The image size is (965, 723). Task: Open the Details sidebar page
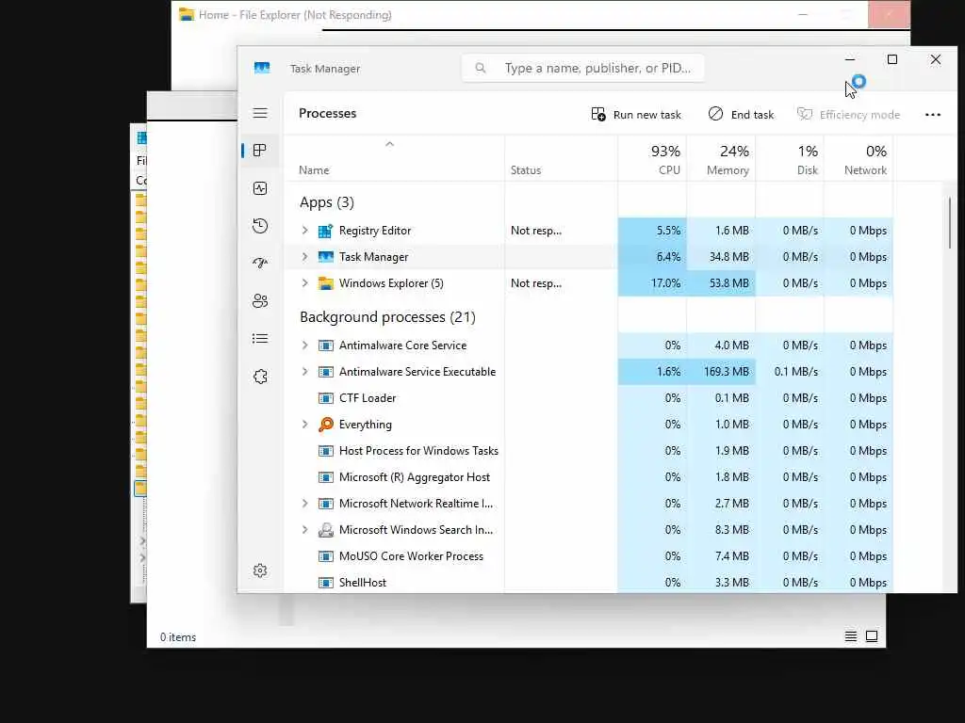tap(260, 338)
